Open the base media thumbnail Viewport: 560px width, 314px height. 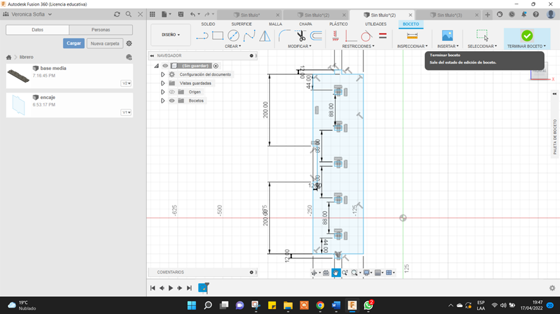click(18, 76)
